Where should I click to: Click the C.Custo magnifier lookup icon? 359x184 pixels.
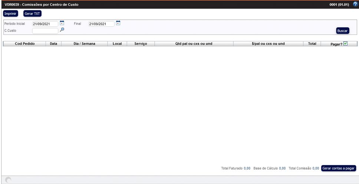point(62,30)
